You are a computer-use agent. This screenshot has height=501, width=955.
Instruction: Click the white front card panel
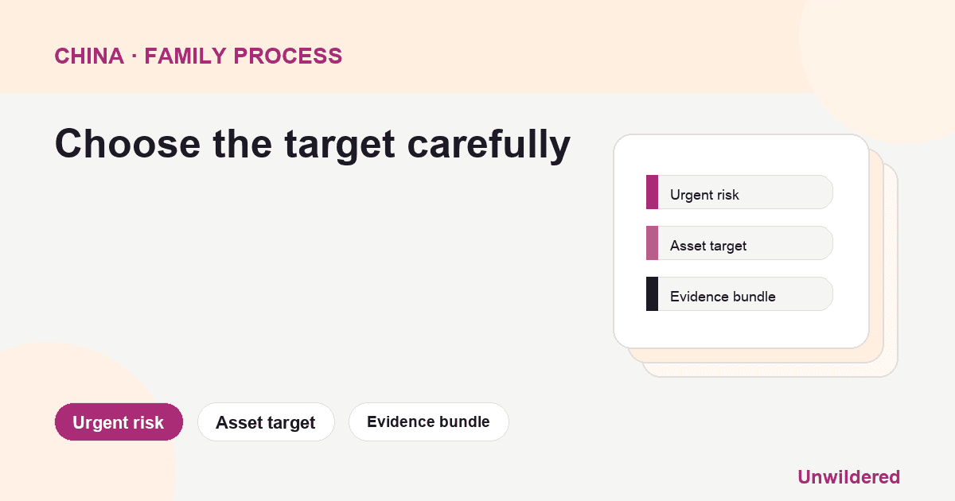coord(741,241)
